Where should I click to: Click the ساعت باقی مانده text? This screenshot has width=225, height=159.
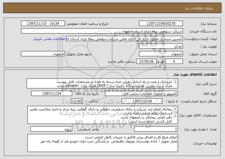pos(122,62)
